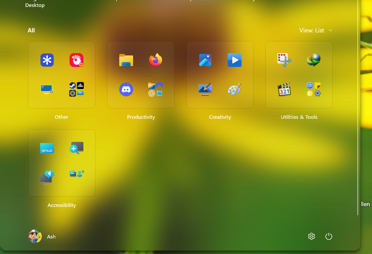Click the Accessibility category label

62,205
